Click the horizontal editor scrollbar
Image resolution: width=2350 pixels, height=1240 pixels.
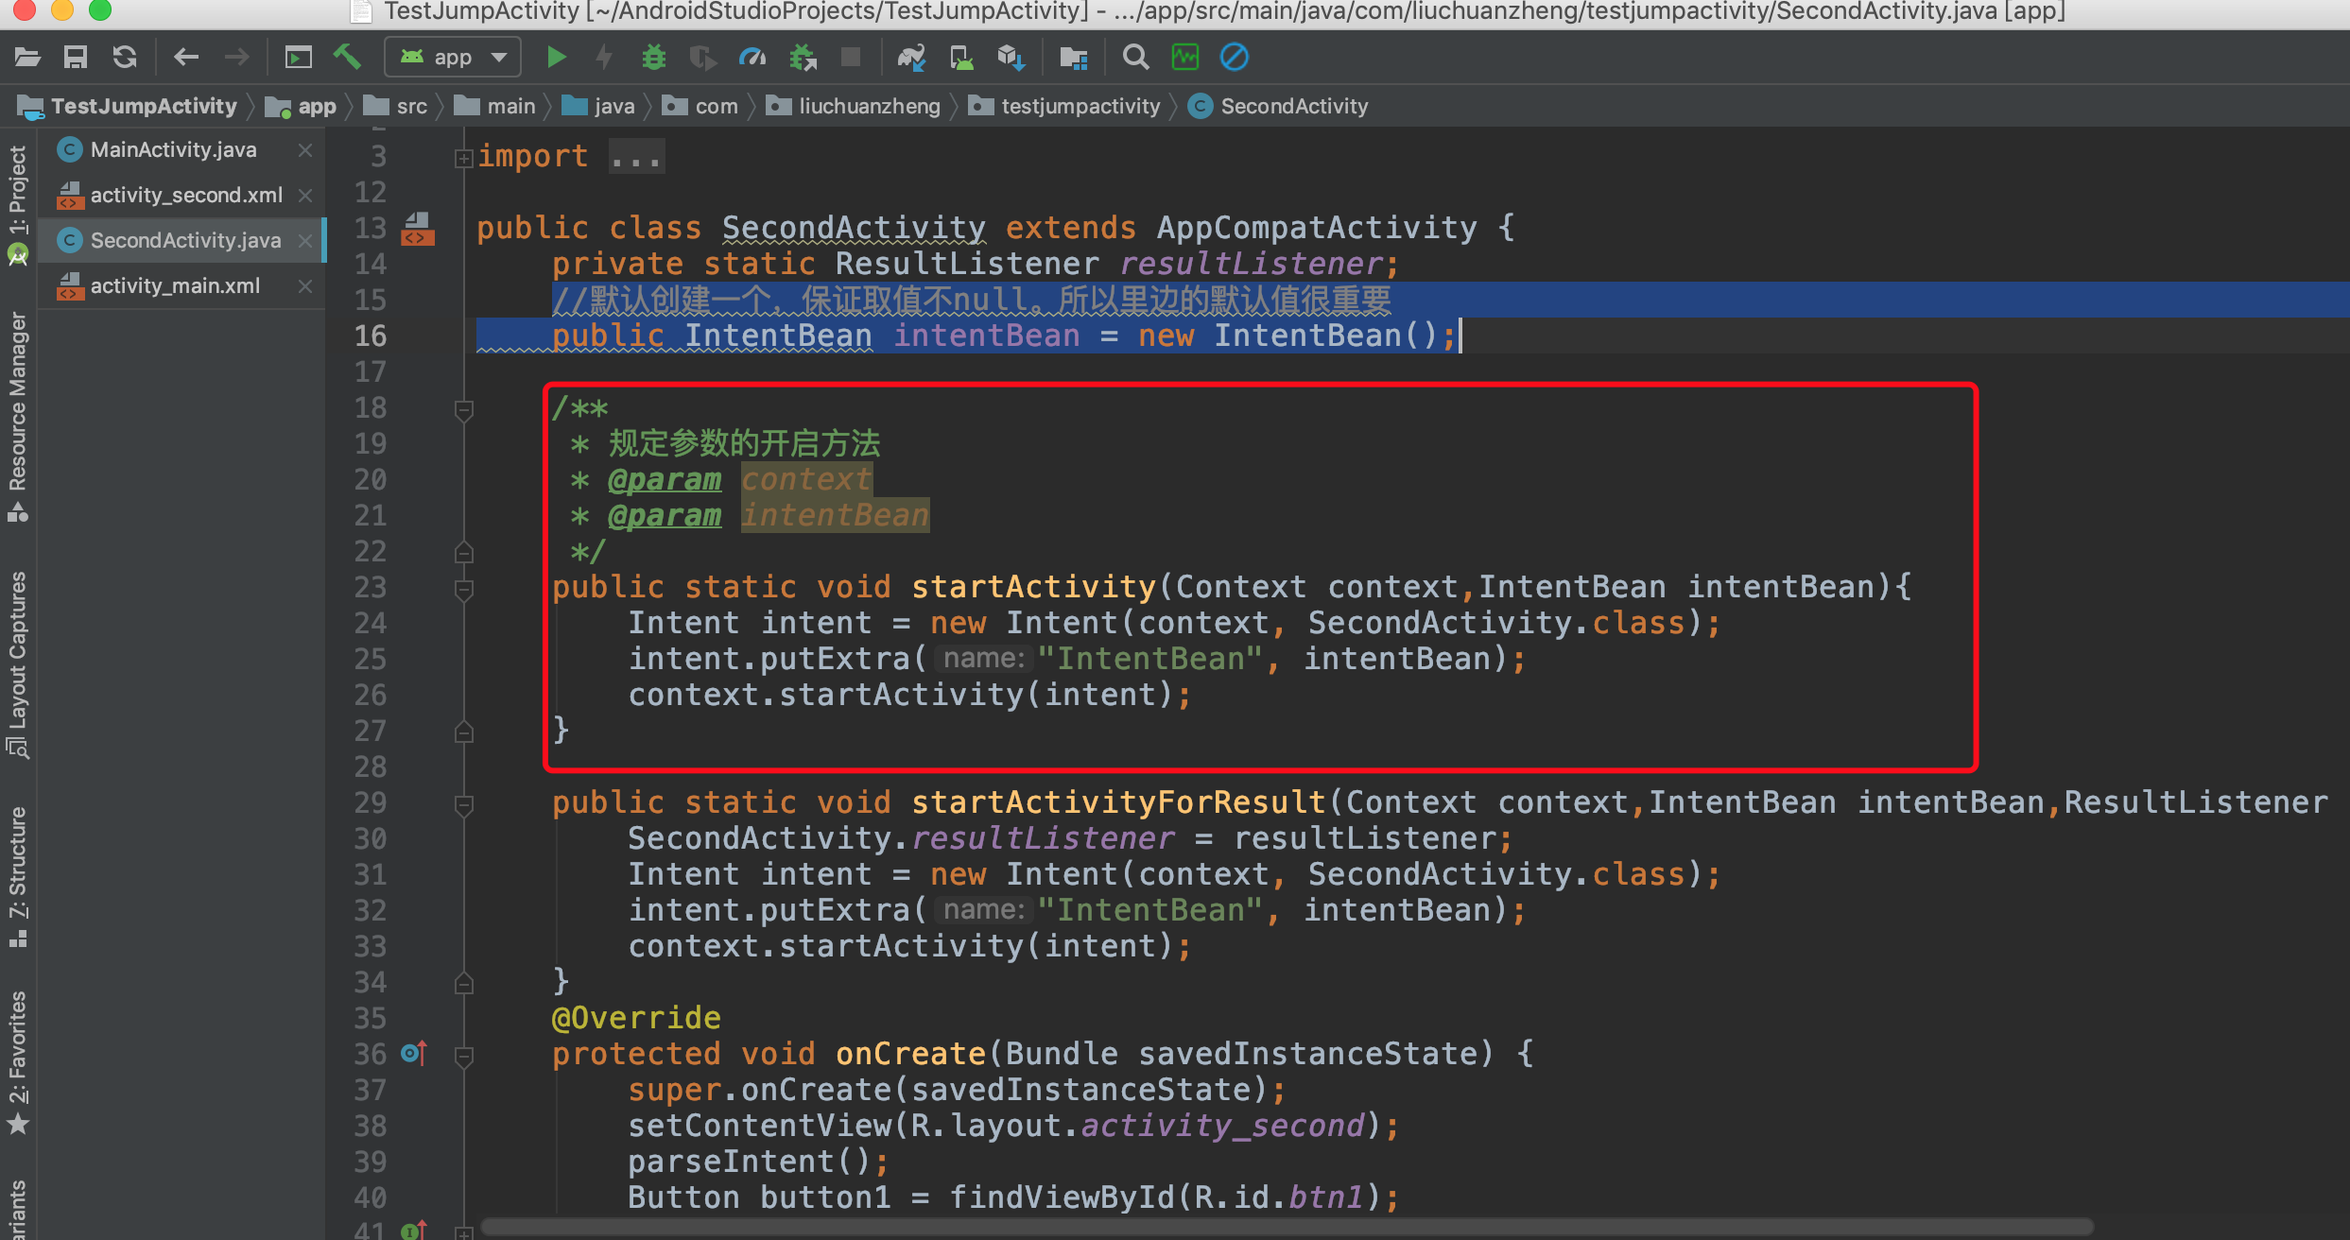click(1286, 1227)
